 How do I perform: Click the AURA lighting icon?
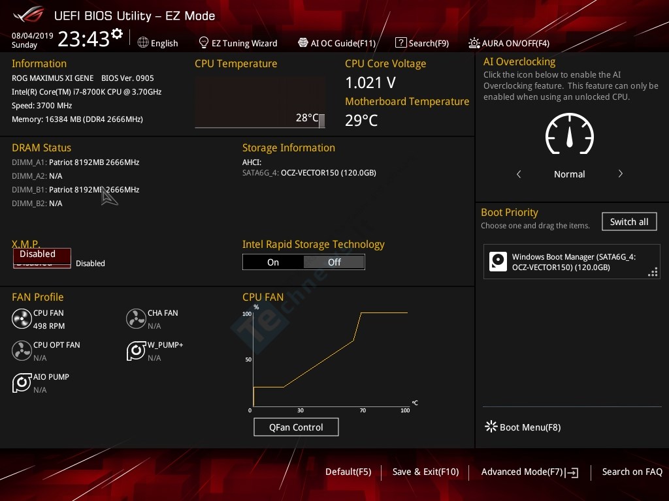pos(474,43)
